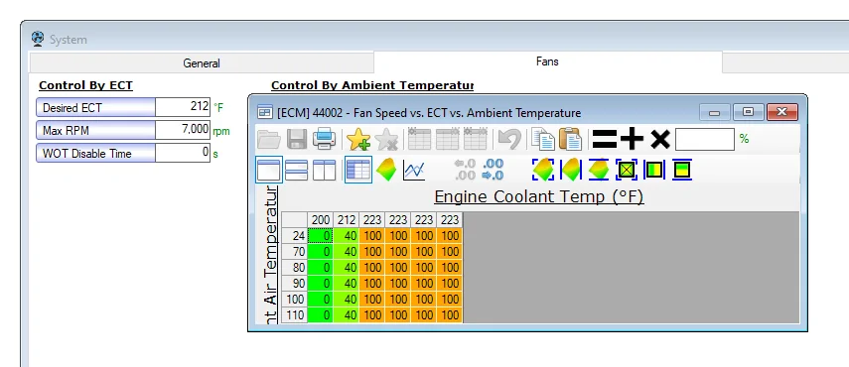Switch to table grid view
This screenshot has height=367, width=849.
pos(358,171)
